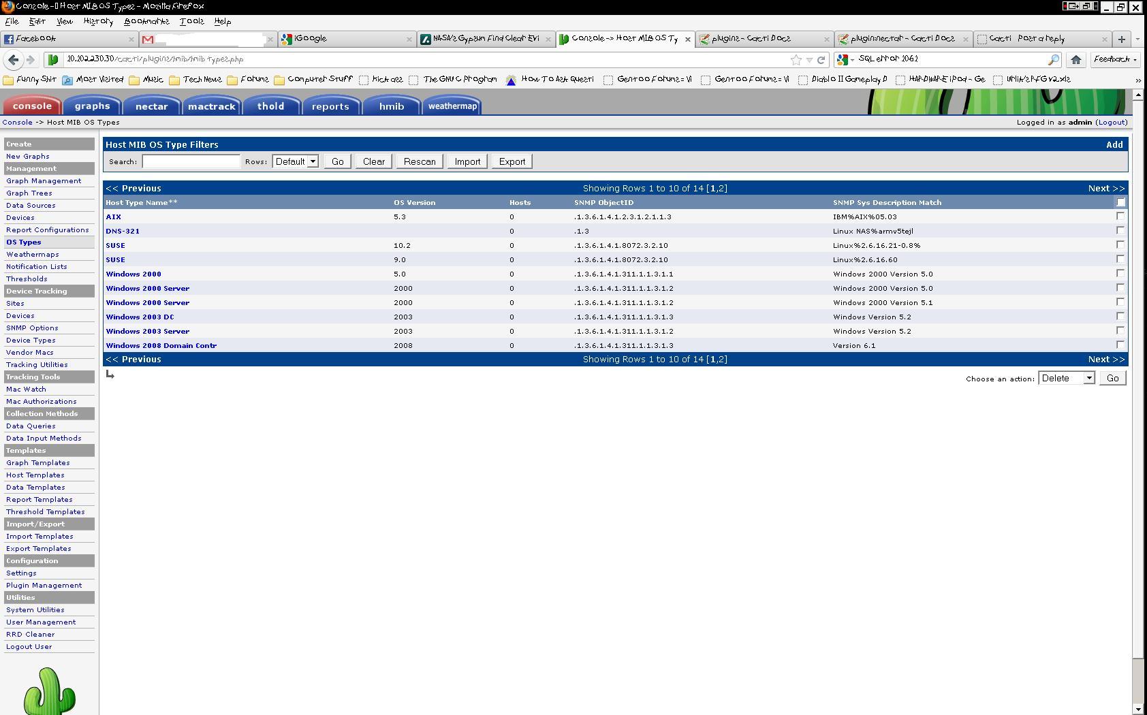Screen dimensions: 1147x715
Task: Click the Firefox logo in title bar
Action: coord(7,7)
